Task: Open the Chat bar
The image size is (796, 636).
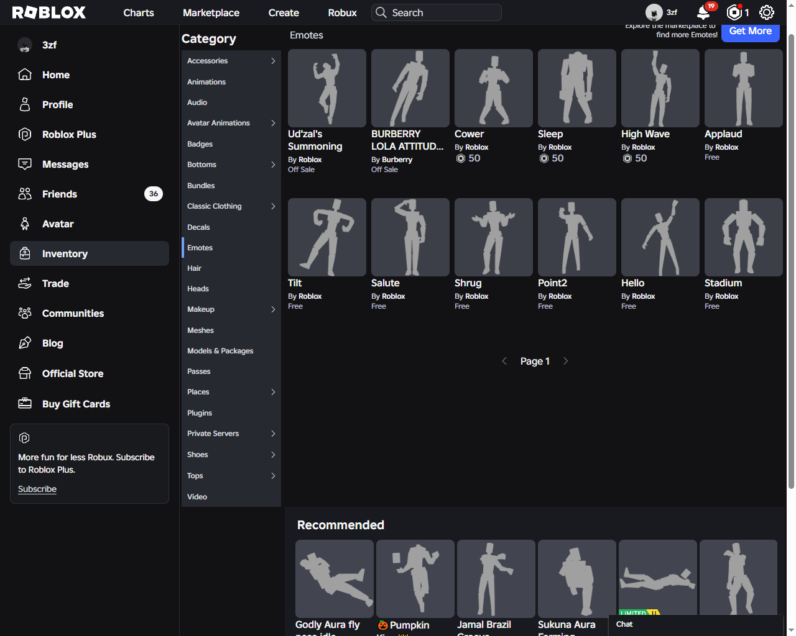Action: [695, 625]
